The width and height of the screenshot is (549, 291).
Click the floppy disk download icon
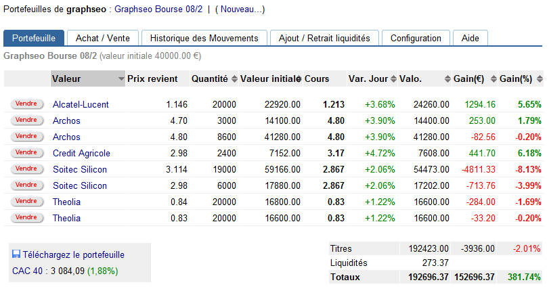[16, 254]
